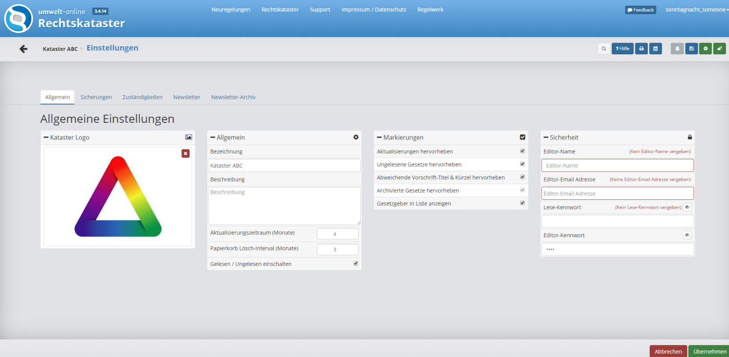
Task: Open the sonntagnacht_someone user dropdown
Action: 696,10
